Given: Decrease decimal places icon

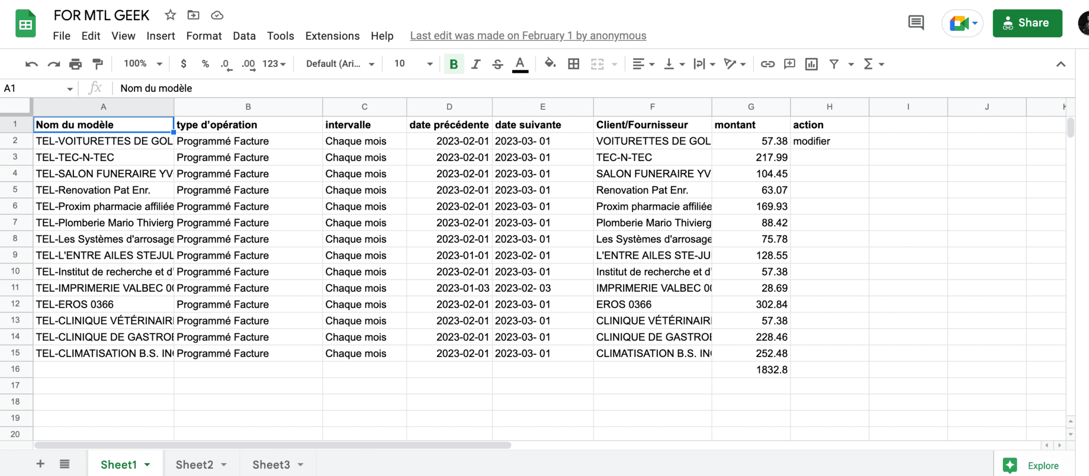Looking at the screenshot, I should 226,64.
